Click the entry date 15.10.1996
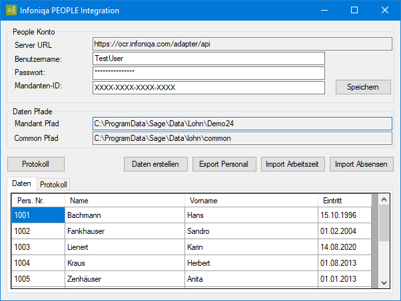Screen dimensions: 401x301 coord(344,215)
